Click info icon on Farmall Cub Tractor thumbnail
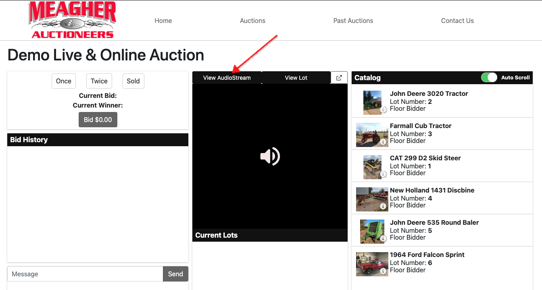Viewport: 542px width, 290px height. [x=384, y=142]
